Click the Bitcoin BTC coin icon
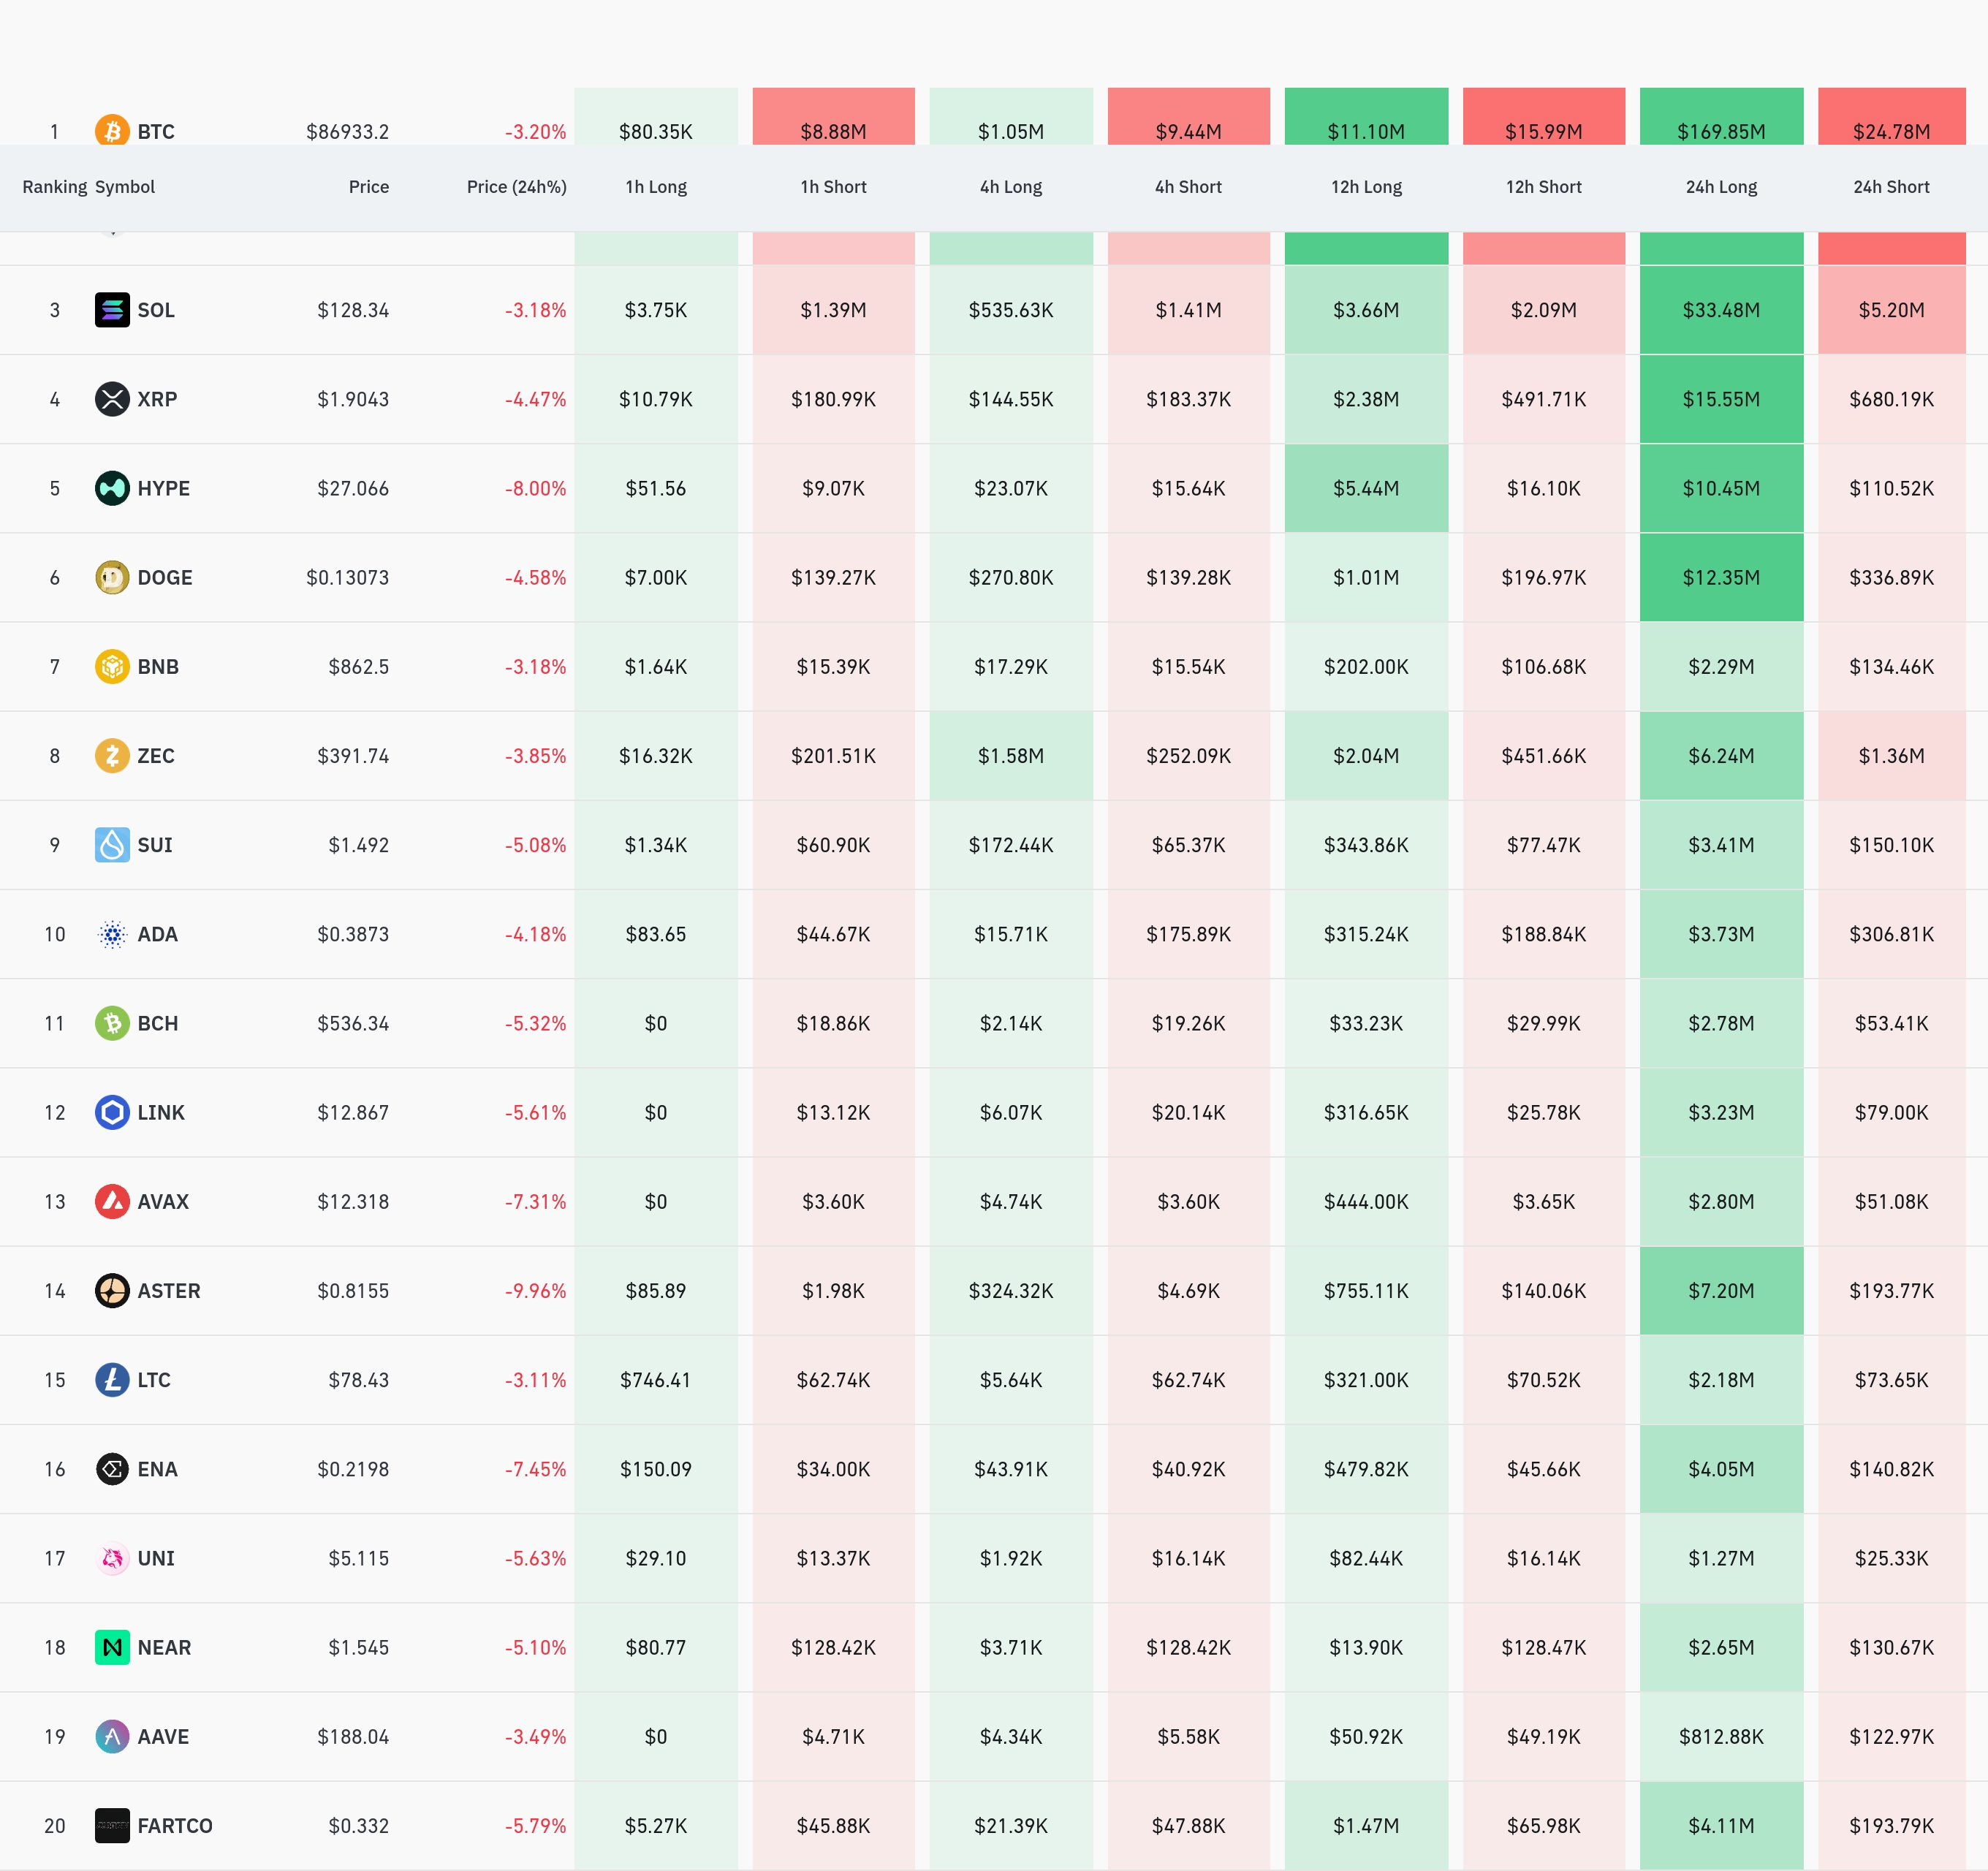The width and height of the screenshot is (1988, 1871). pyautogui.click(x=112, y=130)
